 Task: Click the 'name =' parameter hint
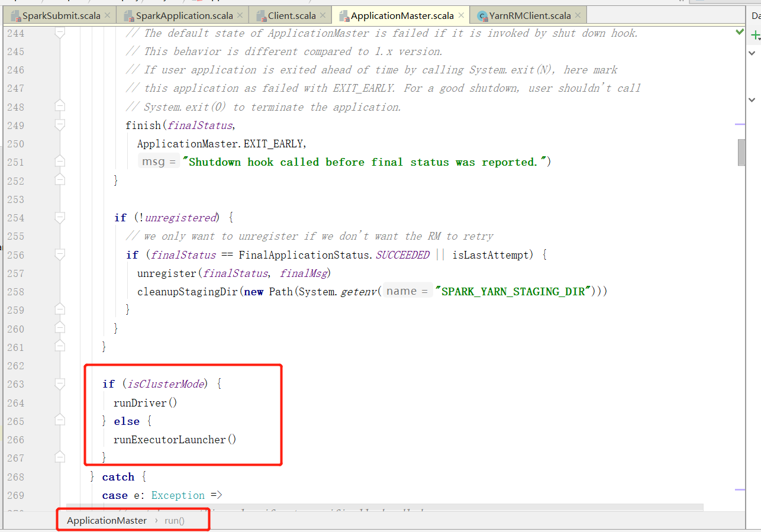click(x=407, y=291)
